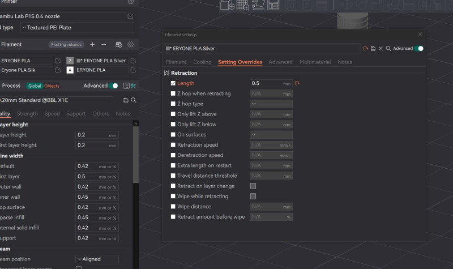Save the 0.20mm Standard process preset
The image size is (453, 269).
coord(126,100)
